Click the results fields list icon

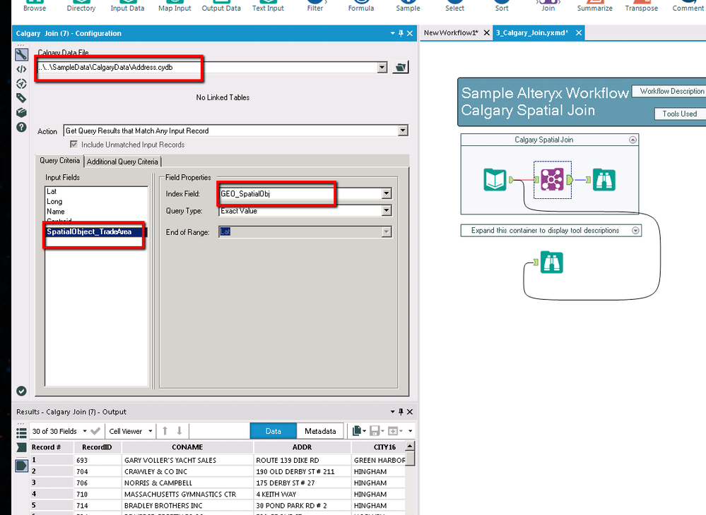tap(21, 432)
